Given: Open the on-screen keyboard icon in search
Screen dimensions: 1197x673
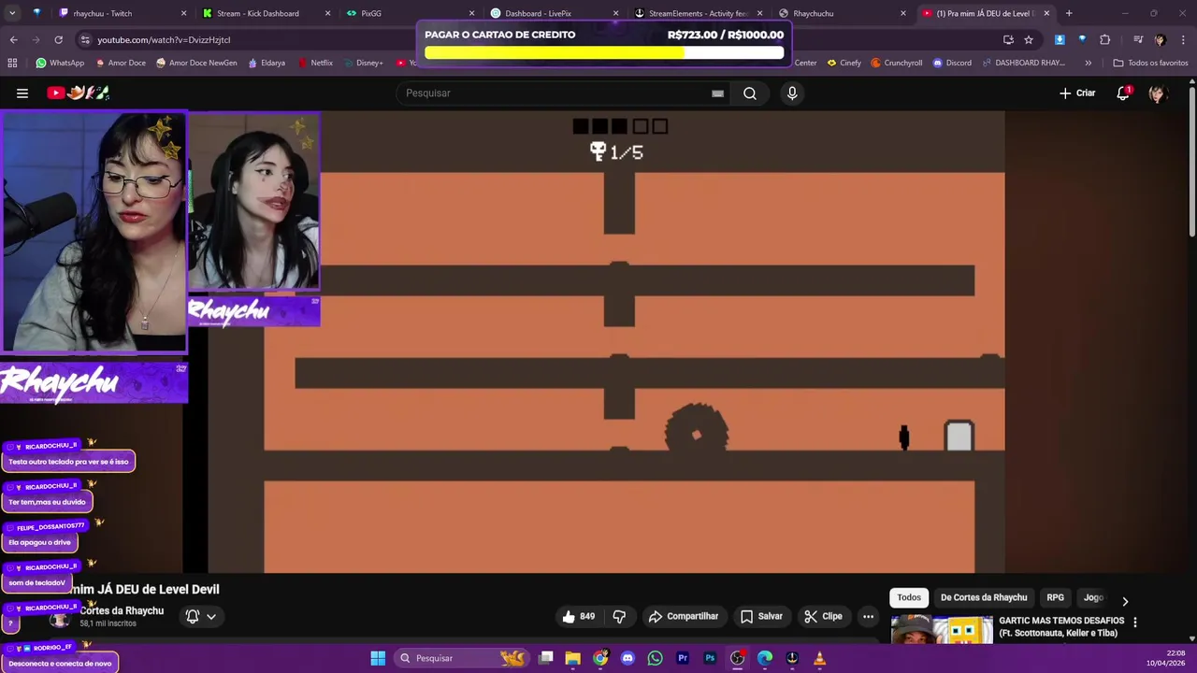Looking at the screenshot, I should click(x=717, y=93).
